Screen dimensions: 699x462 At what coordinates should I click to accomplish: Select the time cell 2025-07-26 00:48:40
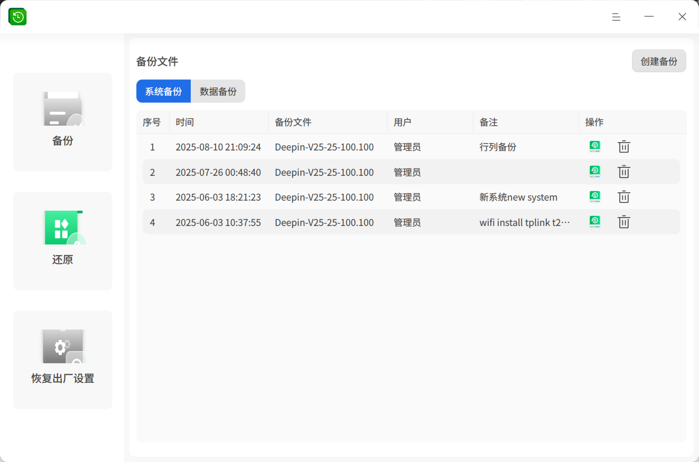pyautogui.click(x=218, y=172)
